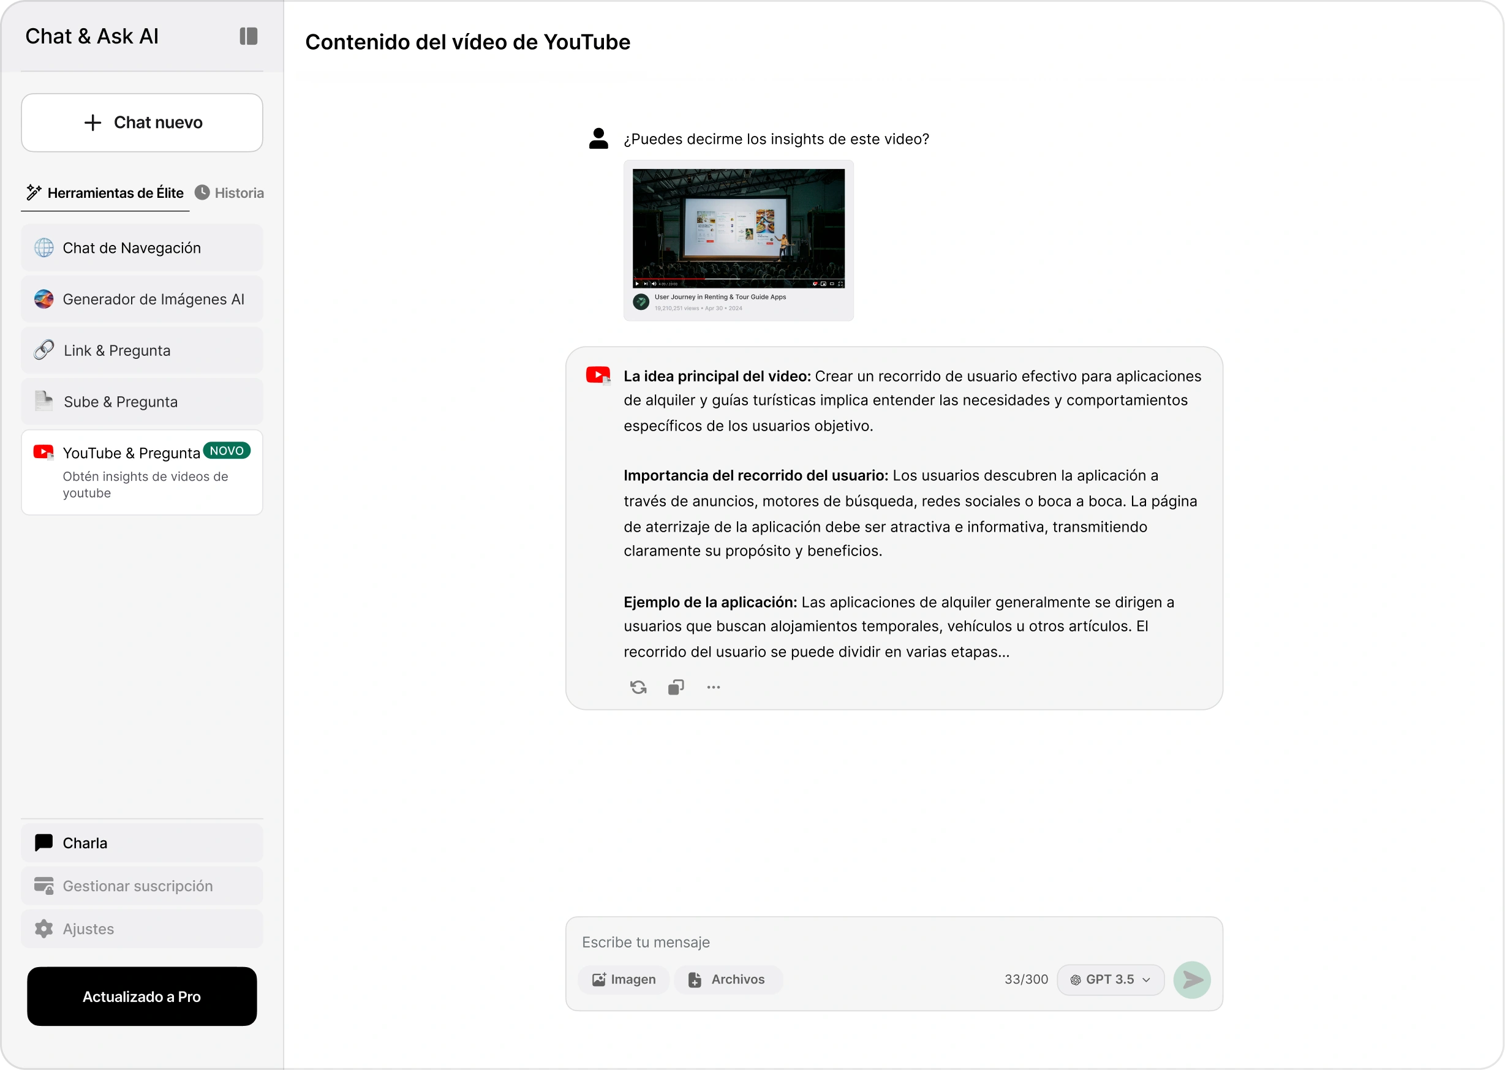1505x1070 pixels.
Task: Start a new chat with Chat nuevo
Action: tap(142, 122)
